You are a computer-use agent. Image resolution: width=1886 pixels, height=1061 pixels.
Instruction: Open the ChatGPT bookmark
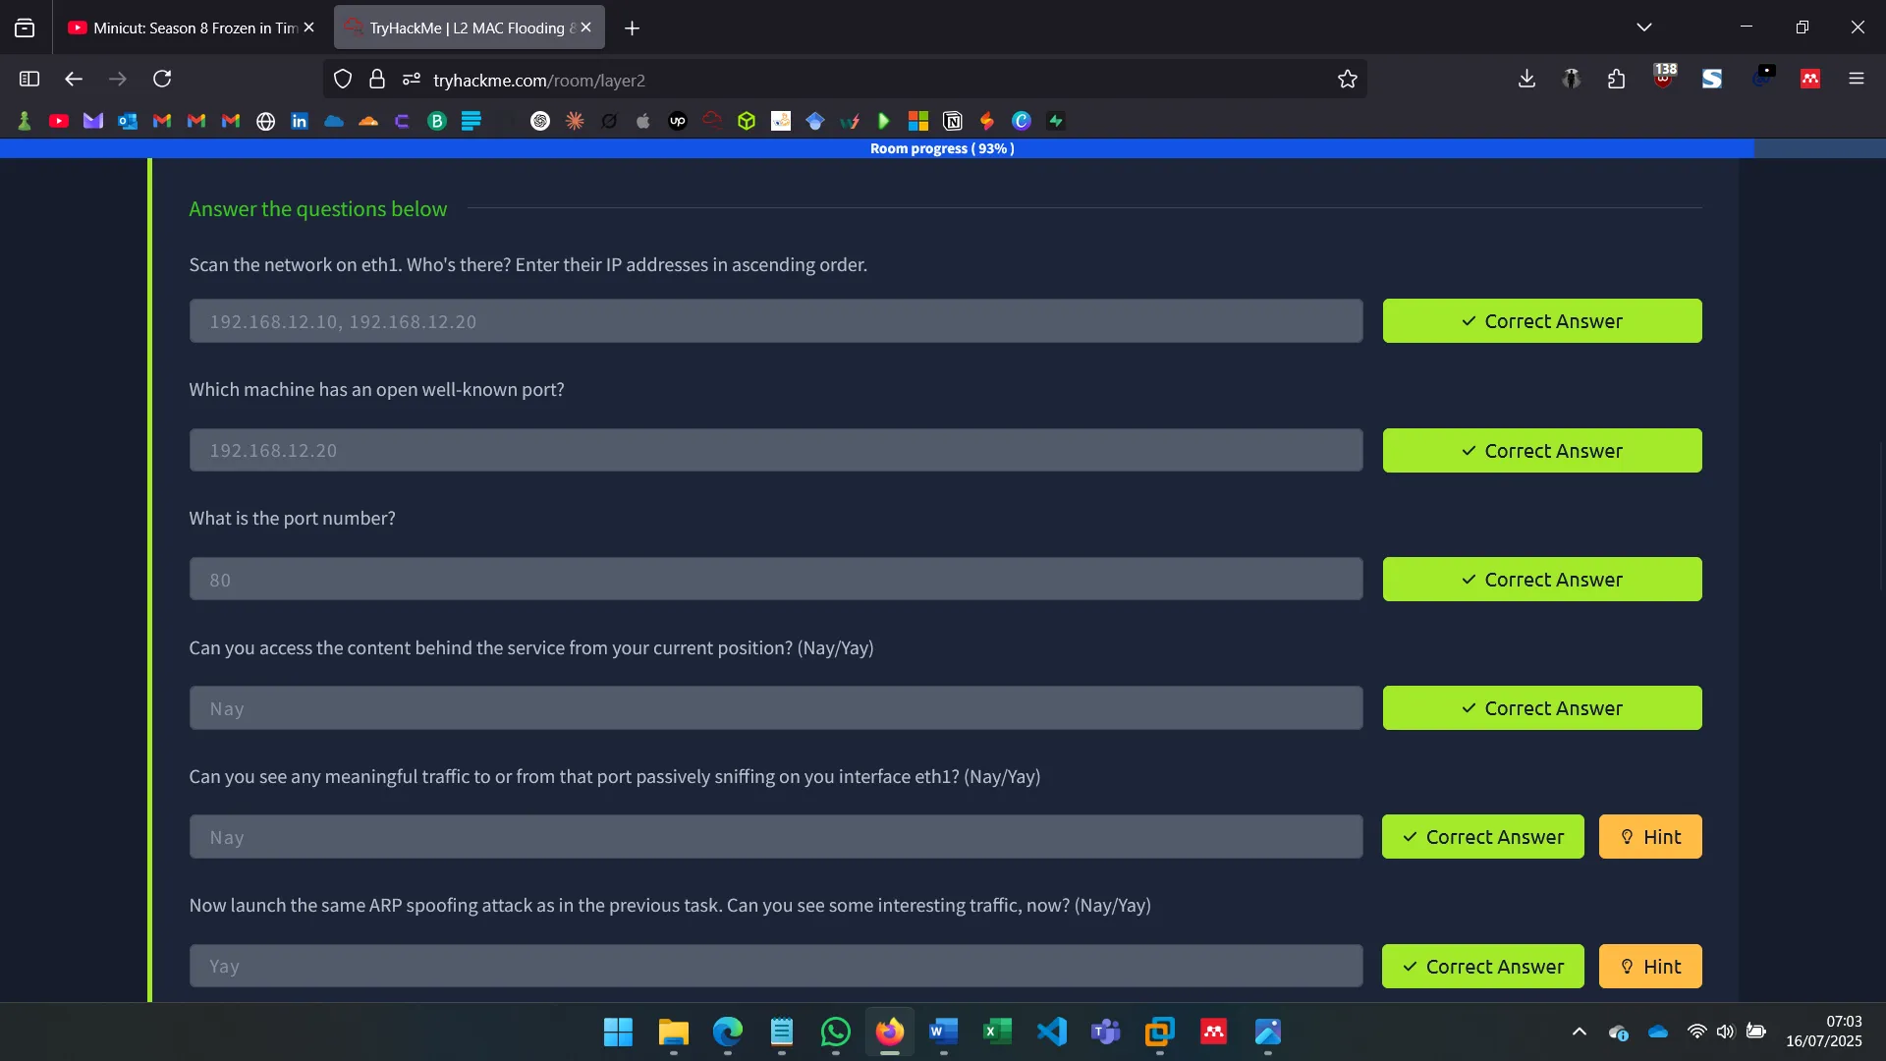pyautogui.click(x=540, y=121)
